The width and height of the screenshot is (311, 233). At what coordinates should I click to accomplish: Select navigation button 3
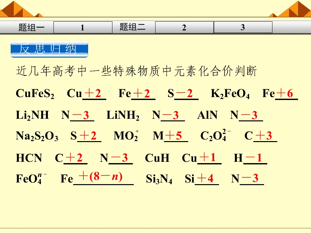(243, 27)
